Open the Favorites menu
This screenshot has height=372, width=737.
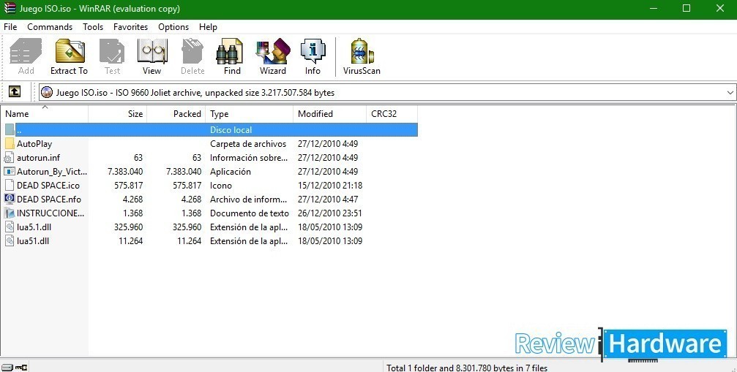click(x=131, y=27)
